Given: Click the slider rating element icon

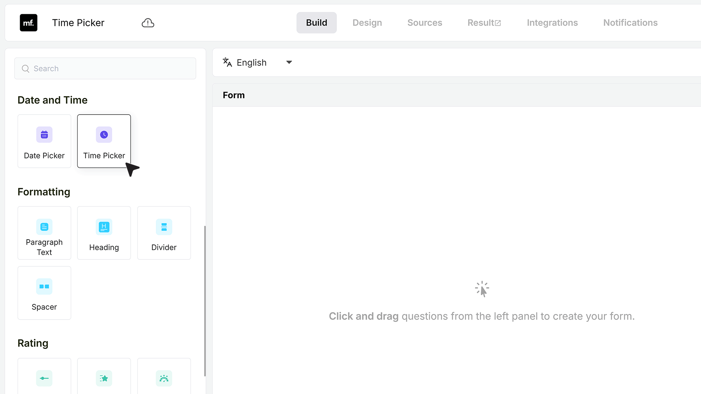Looking at the screenshot, I should (x=44, y=378).
